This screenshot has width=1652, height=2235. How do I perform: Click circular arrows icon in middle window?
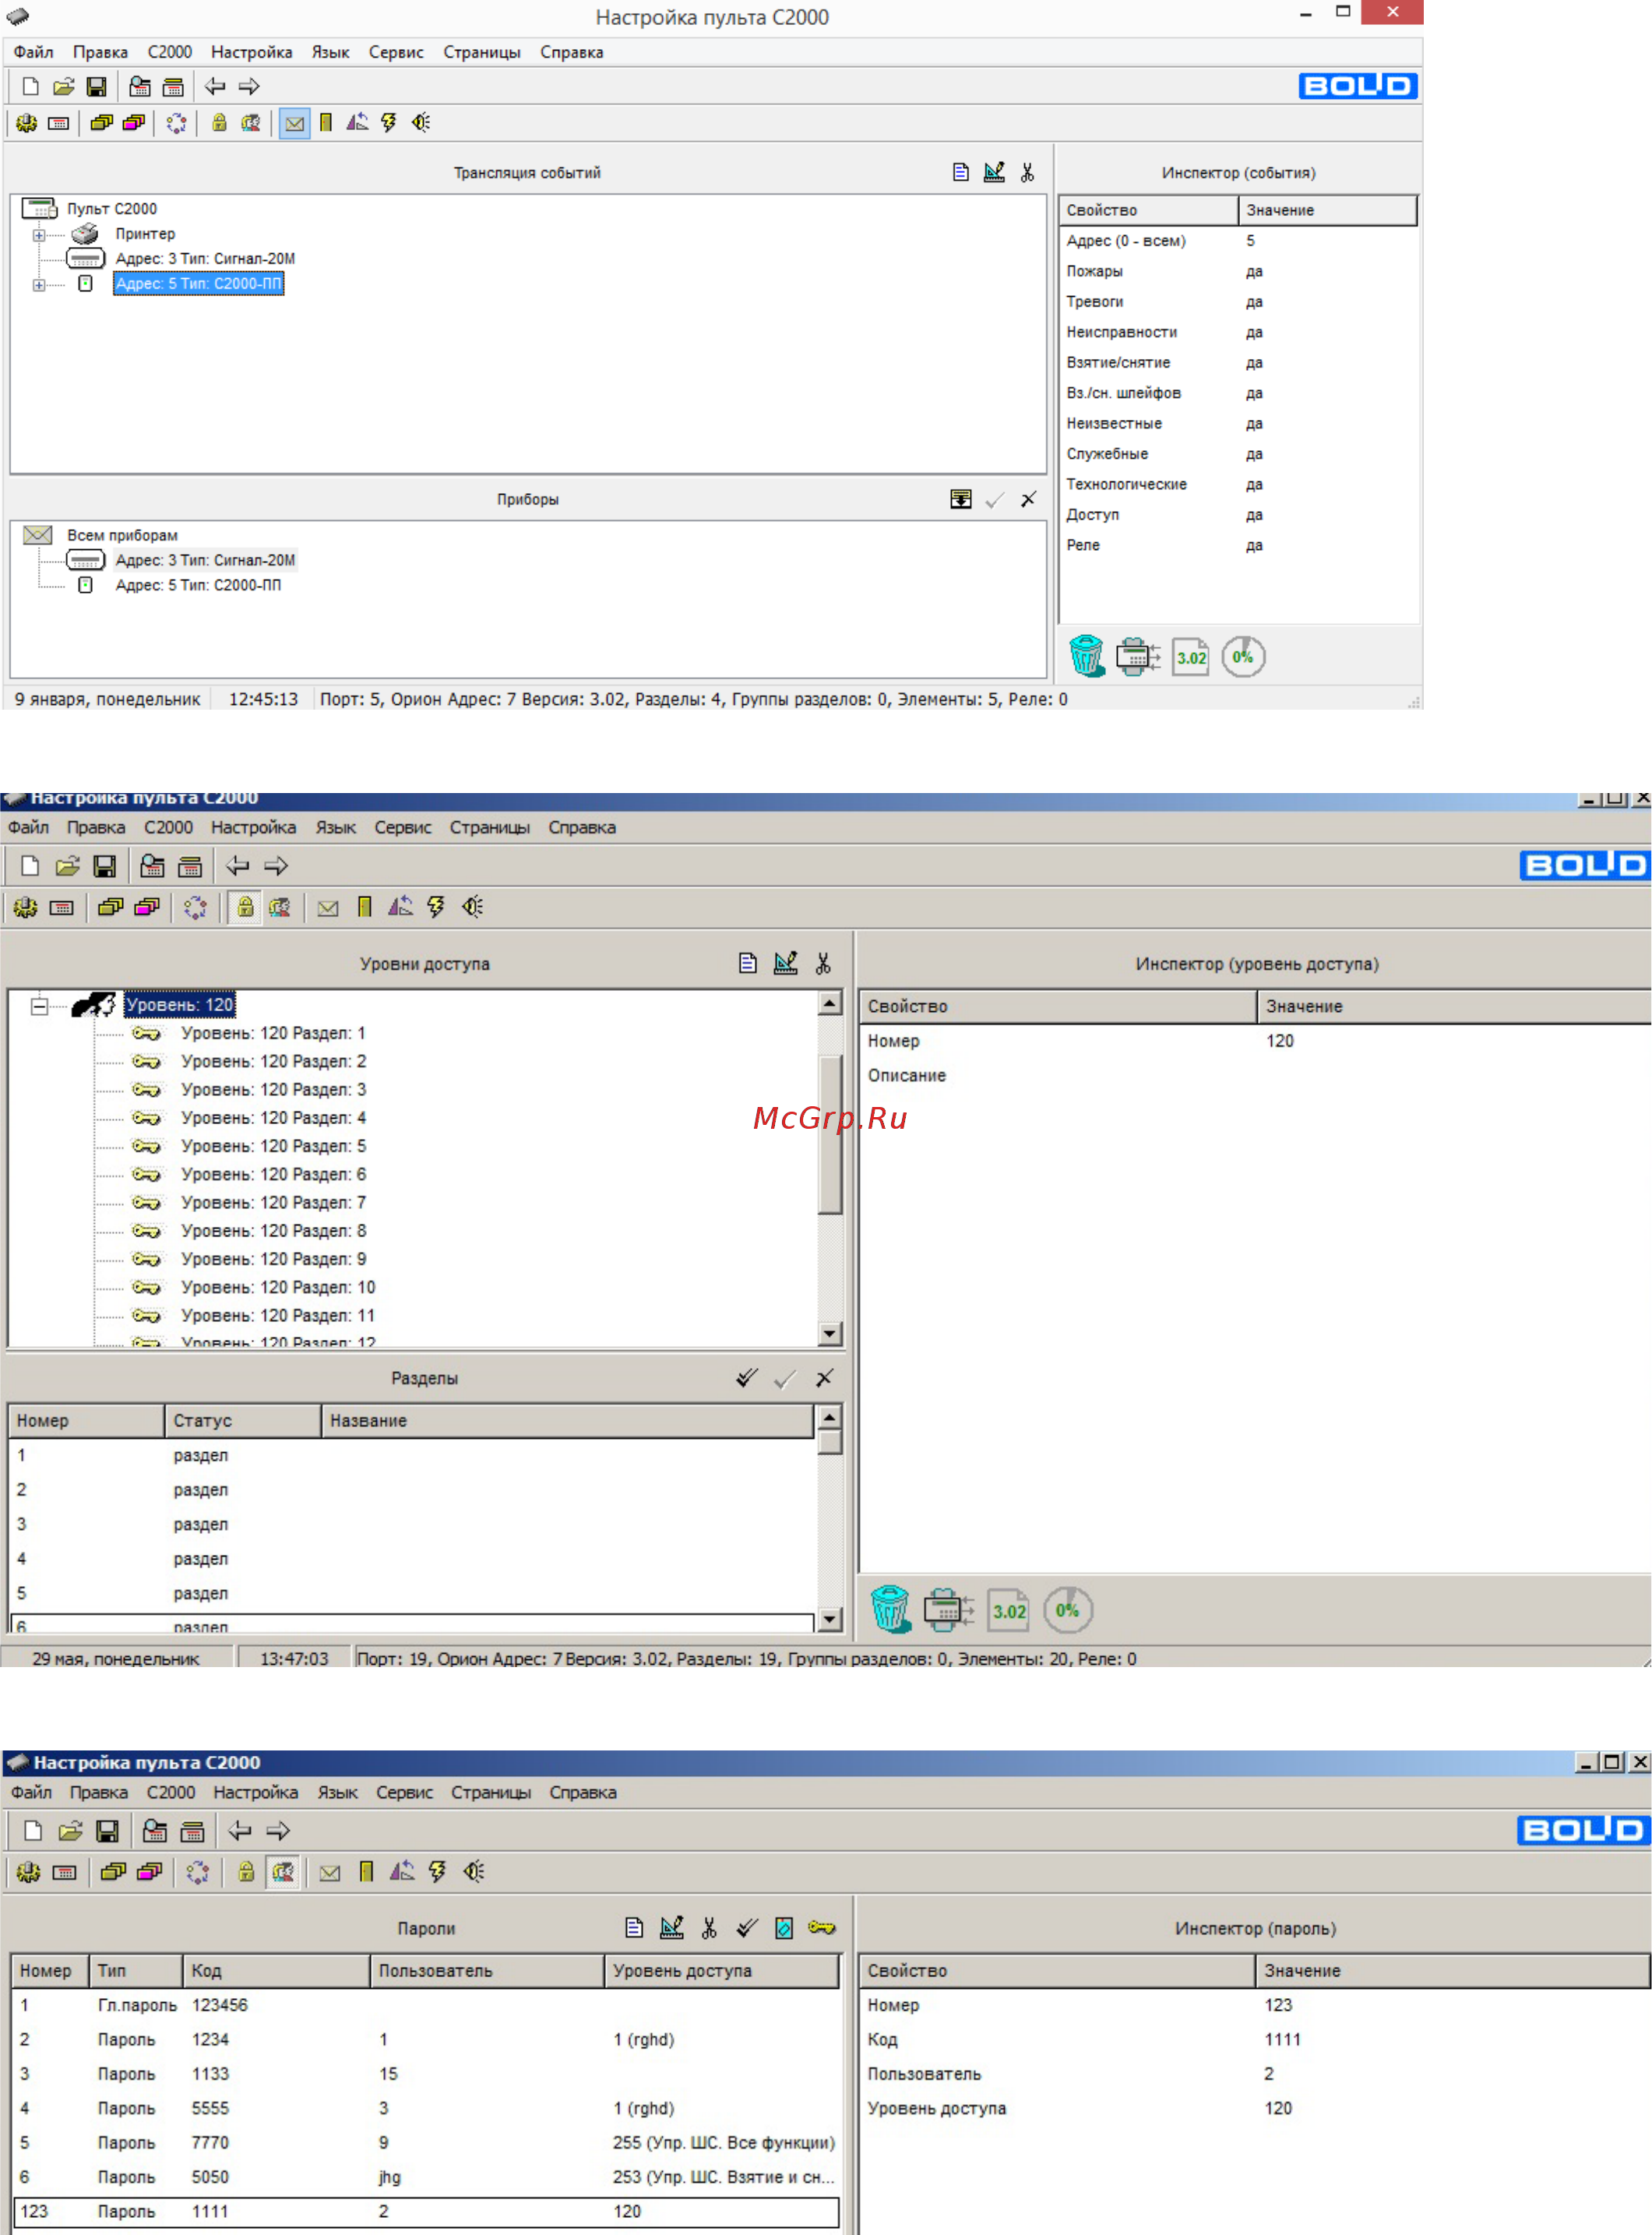point(196,907)
